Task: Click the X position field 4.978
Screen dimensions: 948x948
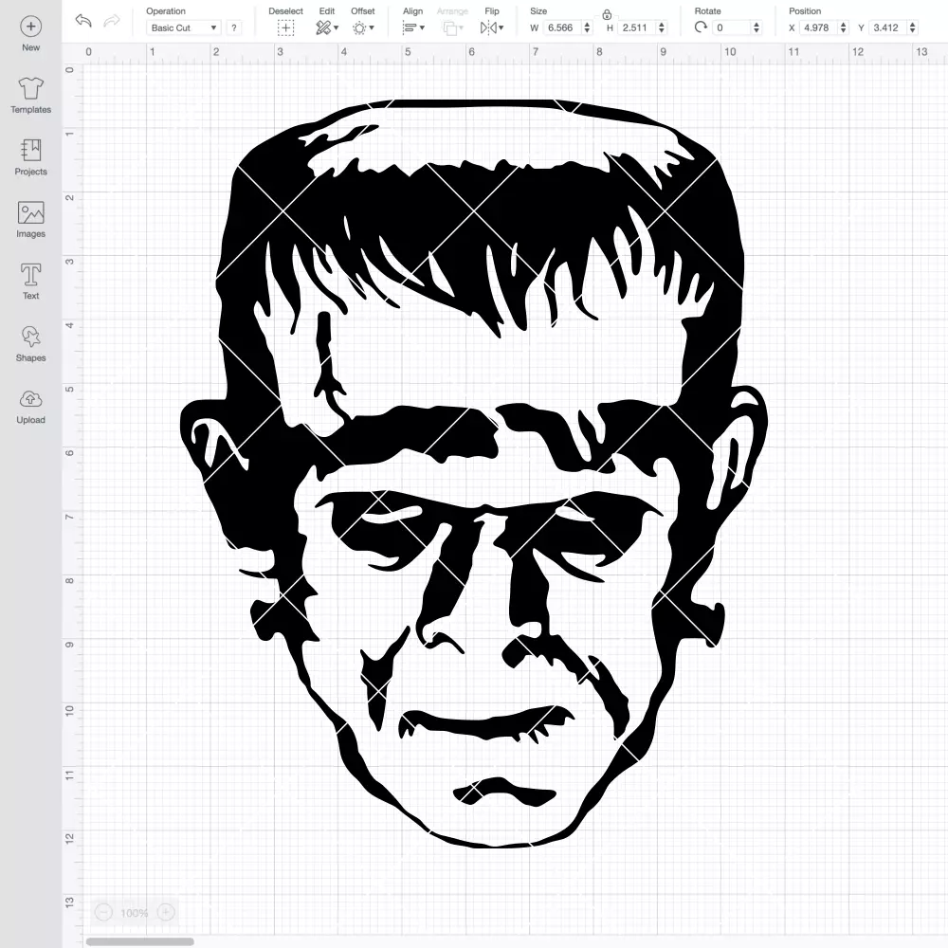Action: coord(818,27)
